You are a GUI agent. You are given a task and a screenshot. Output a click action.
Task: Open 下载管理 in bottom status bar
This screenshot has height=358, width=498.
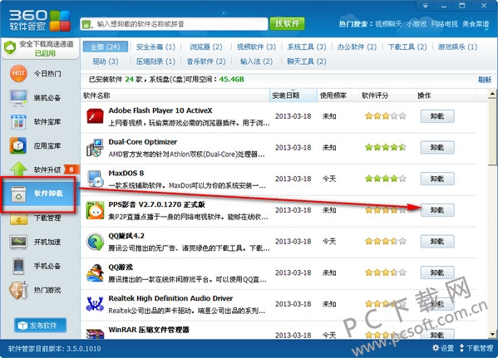(476, 348)
